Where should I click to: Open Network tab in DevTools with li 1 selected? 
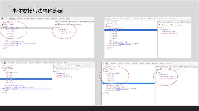click(x=137, y=19)
